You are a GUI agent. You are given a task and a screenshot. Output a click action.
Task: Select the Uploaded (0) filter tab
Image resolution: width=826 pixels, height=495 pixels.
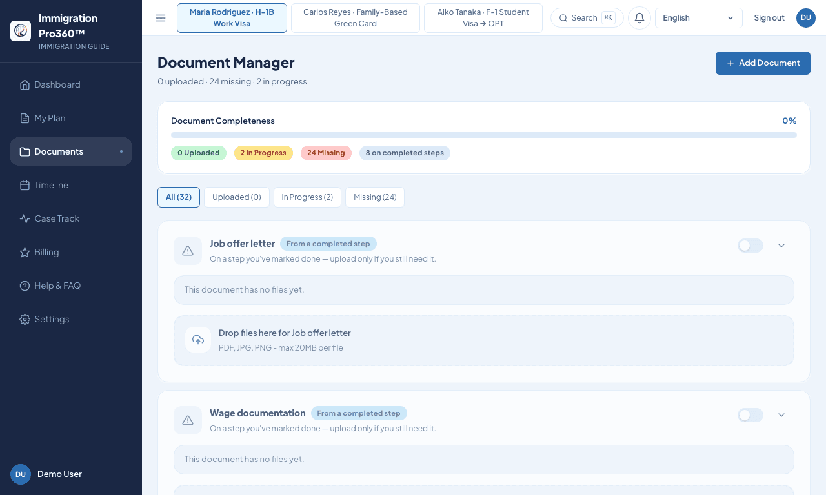pos(237,197)
